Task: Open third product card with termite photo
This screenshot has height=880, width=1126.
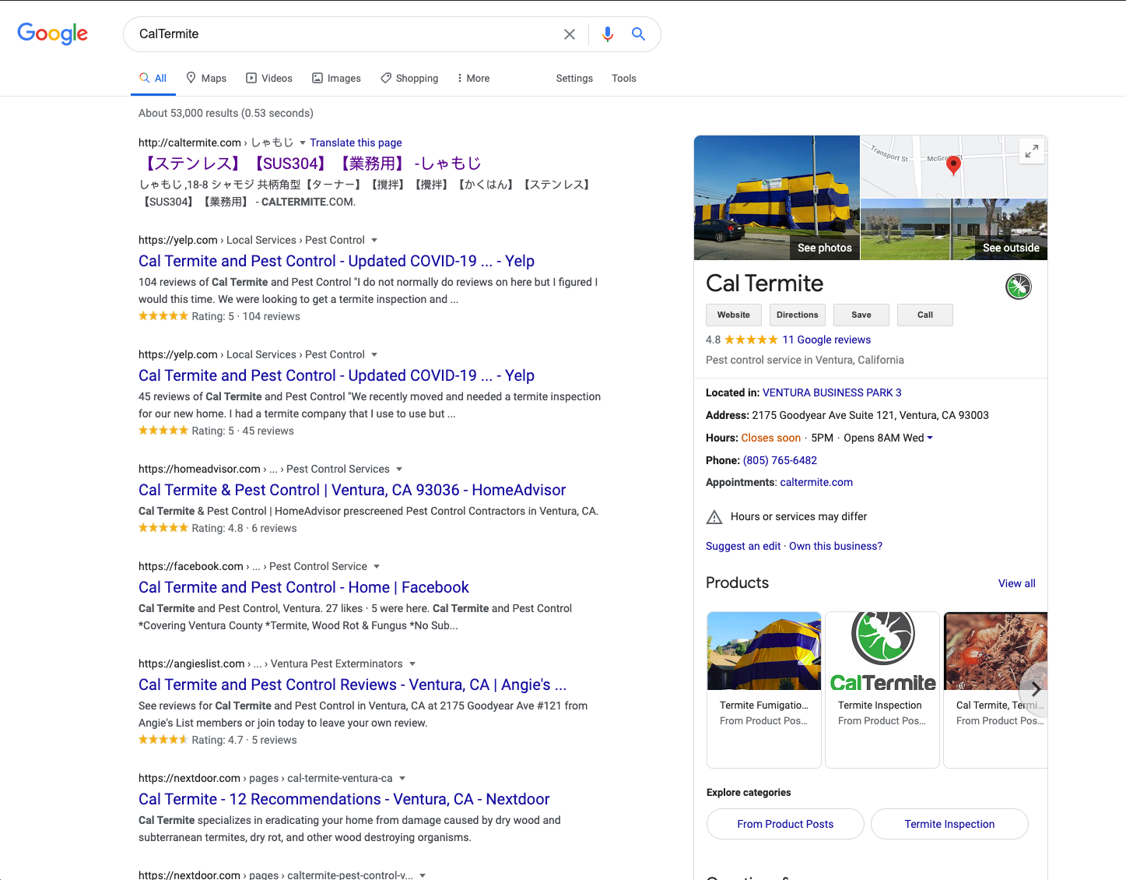Action: 995,689
